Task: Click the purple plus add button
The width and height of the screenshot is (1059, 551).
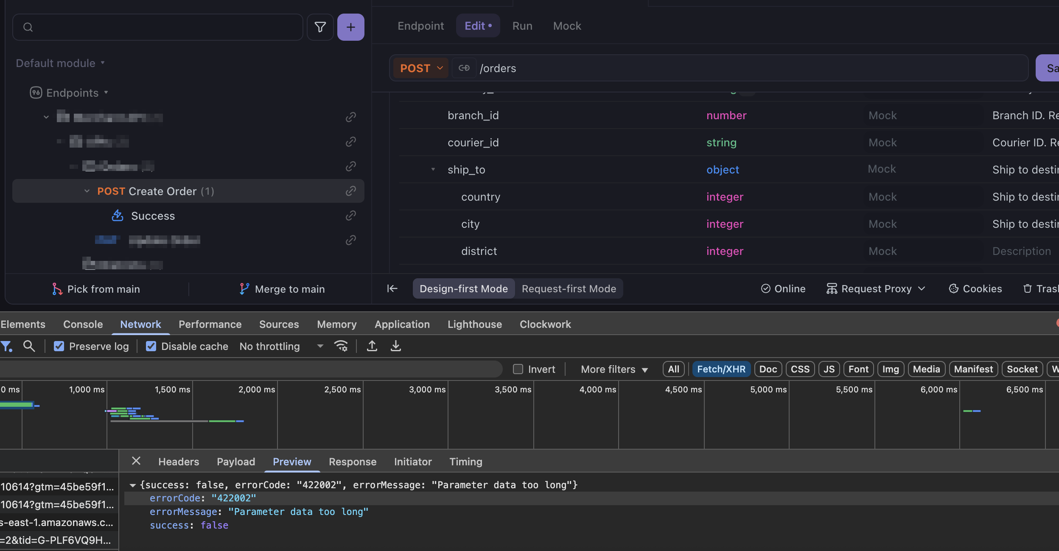Action: pyautogui.click(x=350, y=27)
